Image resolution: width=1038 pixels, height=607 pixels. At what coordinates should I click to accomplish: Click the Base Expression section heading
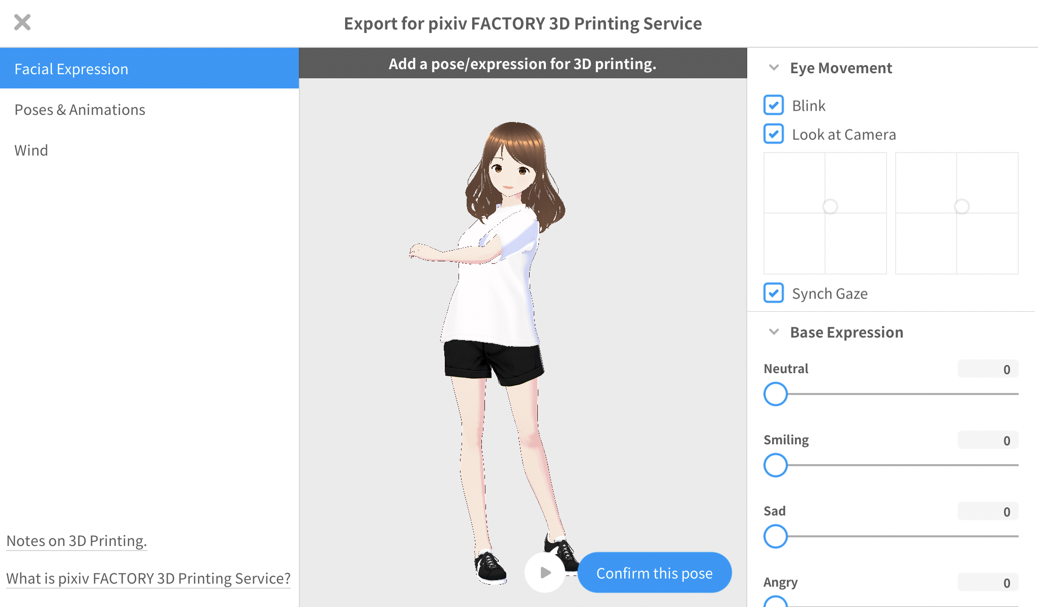click(846, 332)
